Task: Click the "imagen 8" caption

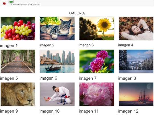Action: click(127, 78)
